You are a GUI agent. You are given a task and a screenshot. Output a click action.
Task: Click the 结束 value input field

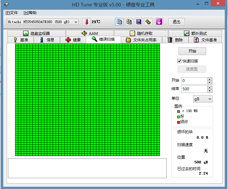pyautogui.click(x=194, y=89)
